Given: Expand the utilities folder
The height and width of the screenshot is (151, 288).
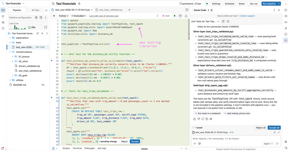Looking at the screenshot, I should (10, 80).
